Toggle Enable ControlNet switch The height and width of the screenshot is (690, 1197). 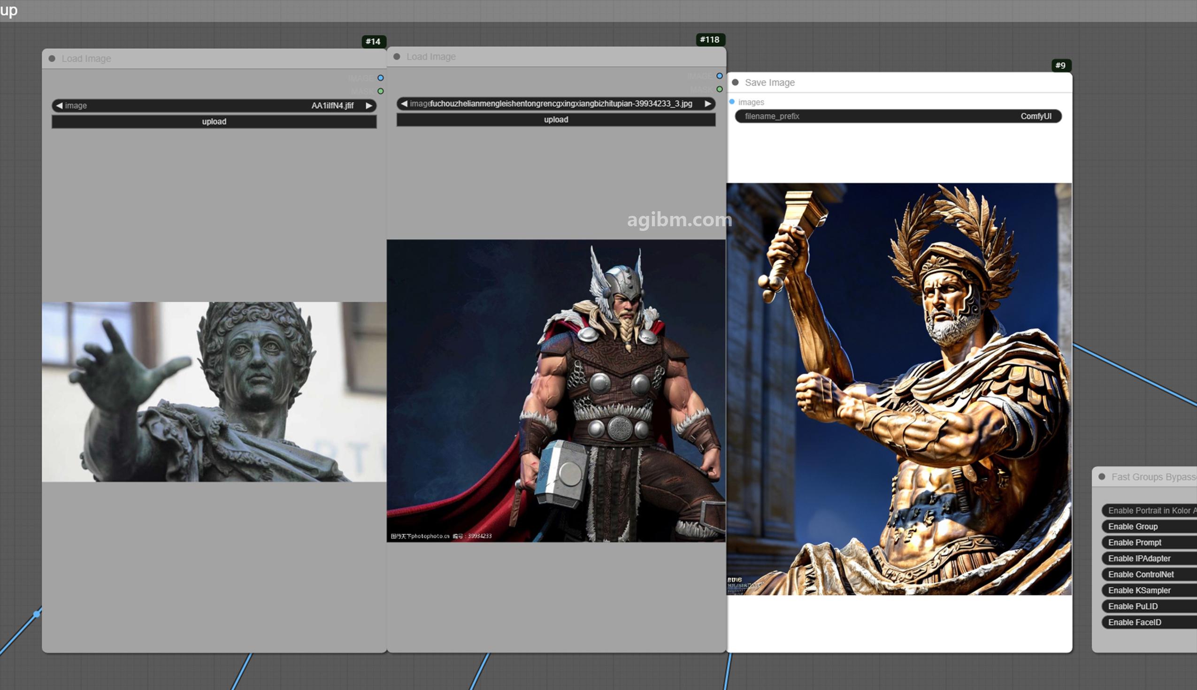[1149, 575]
